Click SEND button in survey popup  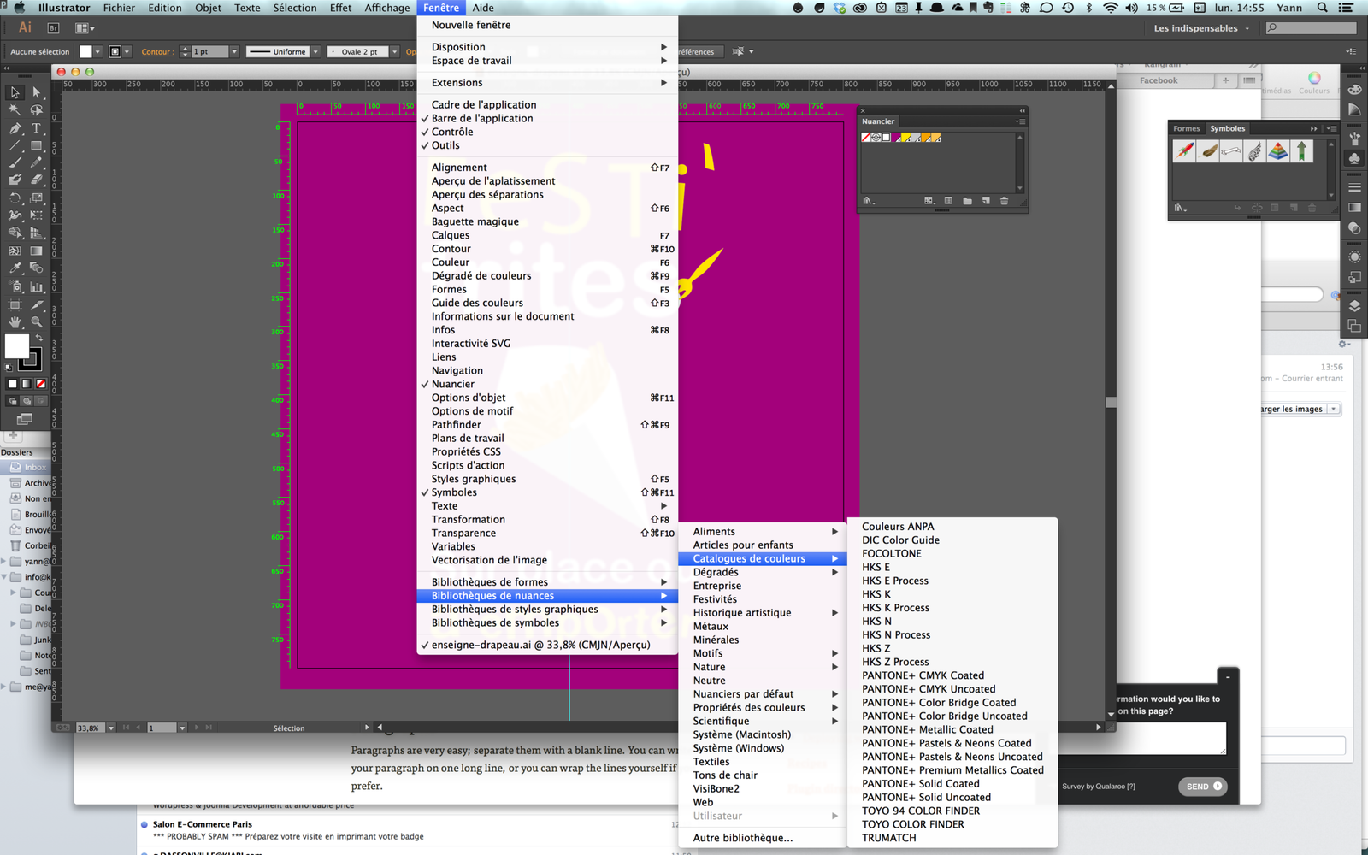click(1202, 787)
